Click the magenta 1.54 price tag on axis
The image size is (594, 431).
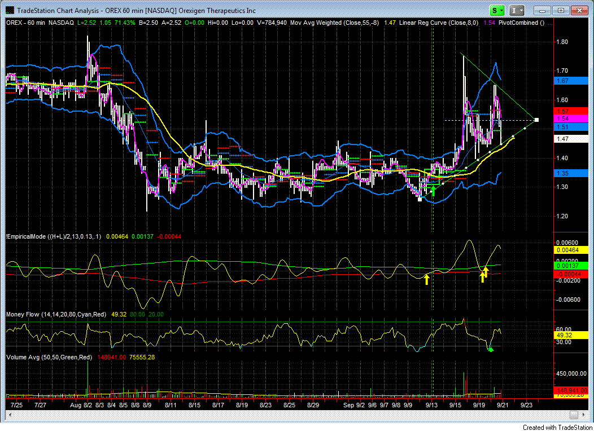tap(570, 119)
